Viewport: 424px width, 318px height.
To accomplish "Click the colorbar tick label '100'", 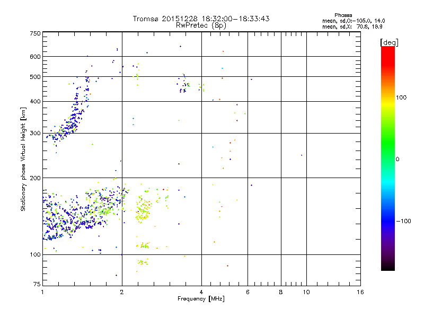I will click(x=401, y=98).
